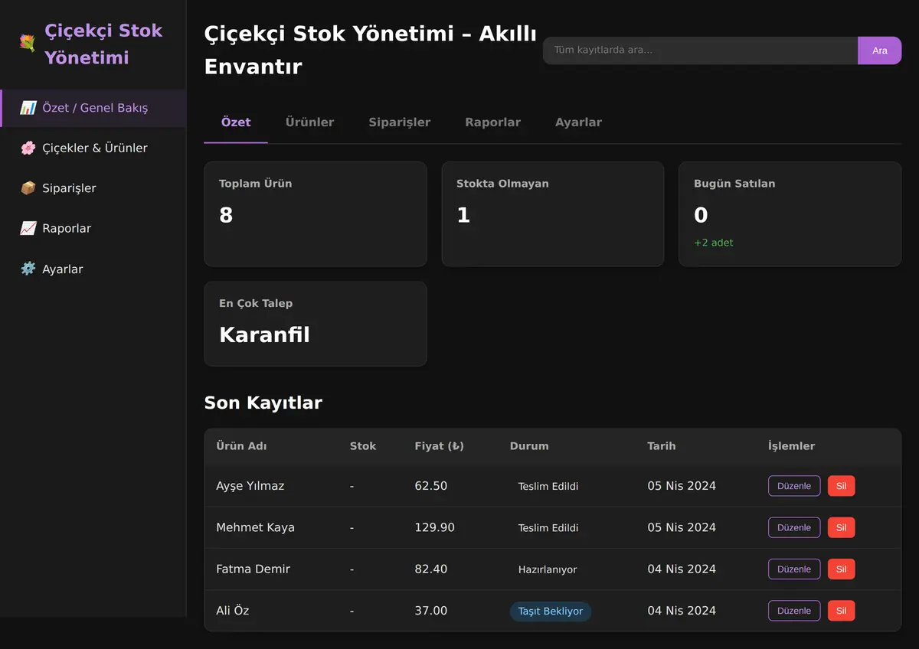Click the Fatma Demir name cell
Screen dimensions: 919x649
pos(253,569)
